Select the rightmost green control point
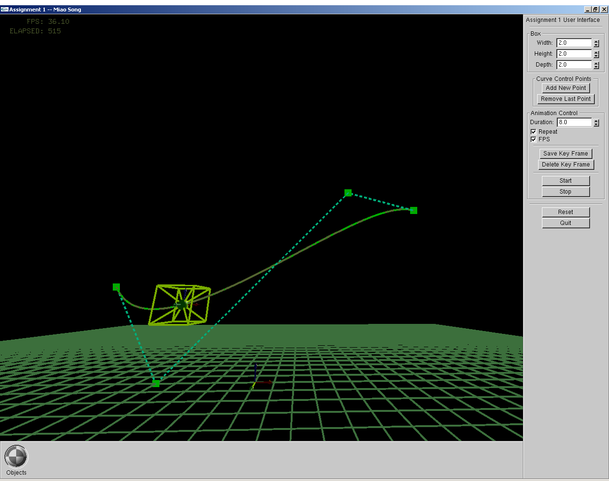 point(413,210)
